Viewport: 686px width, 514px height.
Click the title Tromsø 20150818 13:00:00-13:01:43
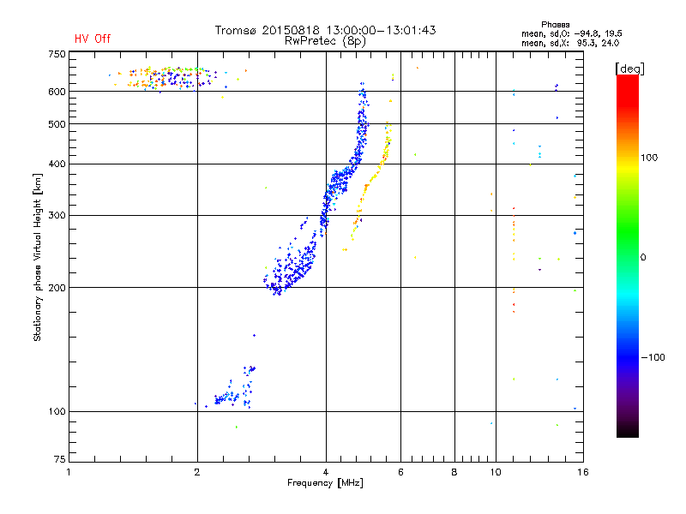[326, 30]
